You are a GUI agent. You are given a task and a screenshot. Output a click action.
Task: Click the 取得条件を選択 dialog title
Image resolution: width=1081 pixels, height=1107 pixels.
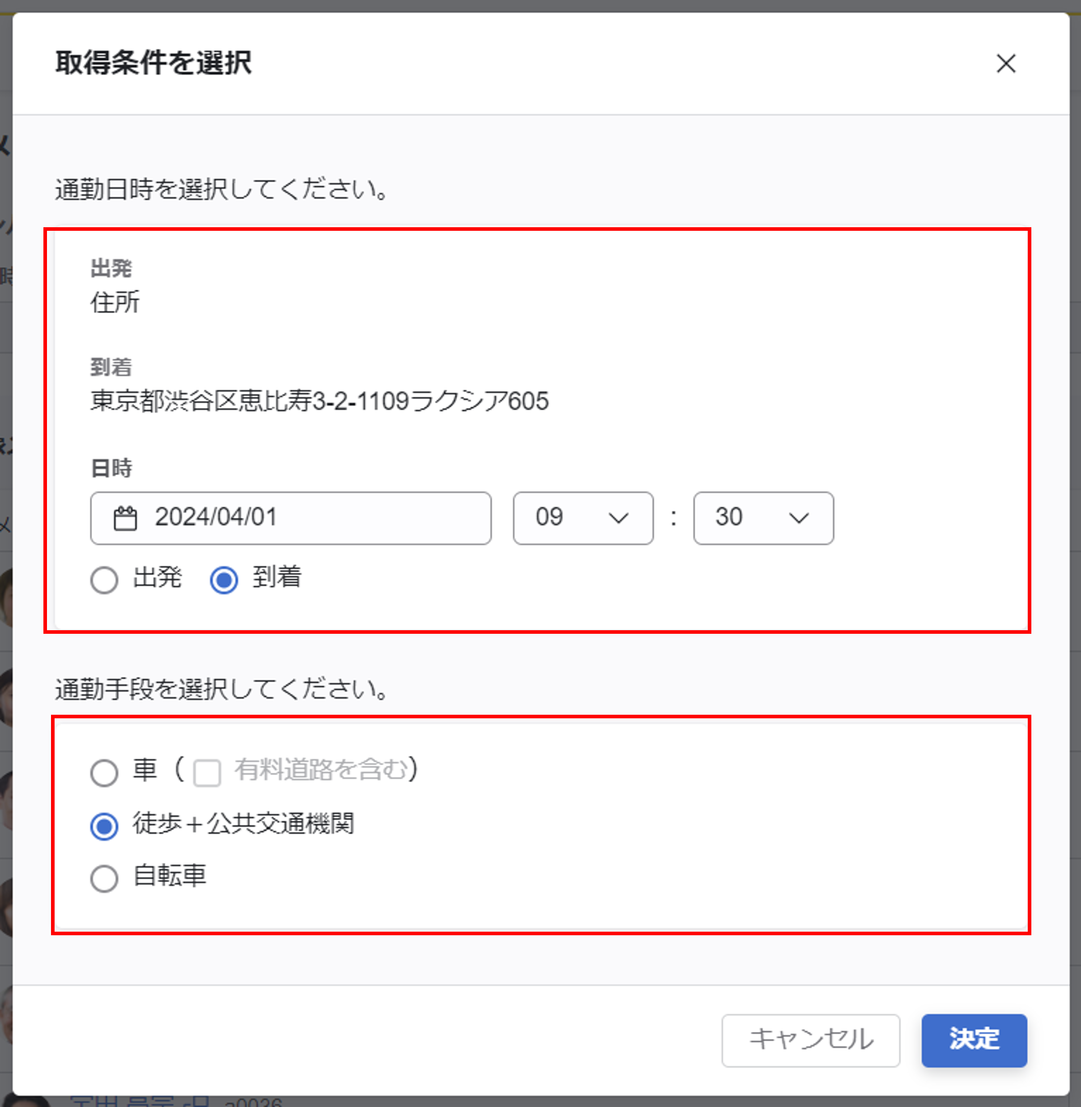pyautogui.click(x=153, y=63)
